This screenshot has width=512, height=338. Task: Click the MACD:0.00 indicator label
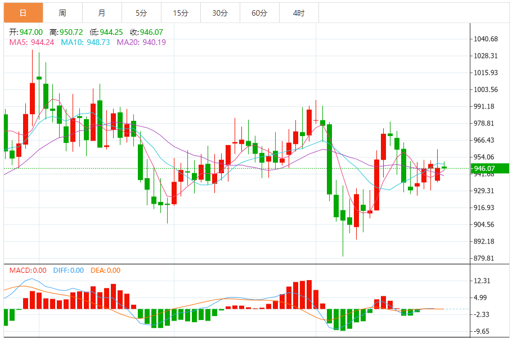coord(28,270)
